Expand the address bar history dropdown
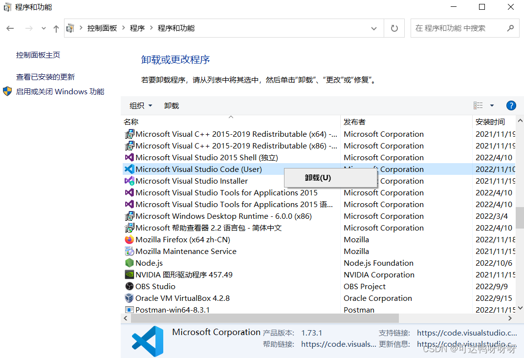 pyautogui.click(x=374, y=28)
